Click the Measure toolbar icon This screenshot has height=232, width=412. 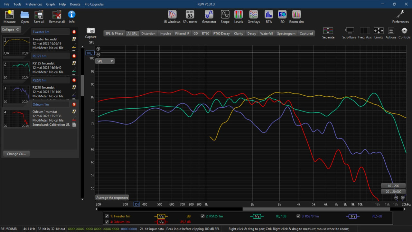[x=9, y=15]
